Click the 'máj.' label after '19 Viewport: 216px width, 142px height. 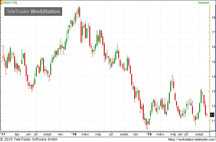173,134
